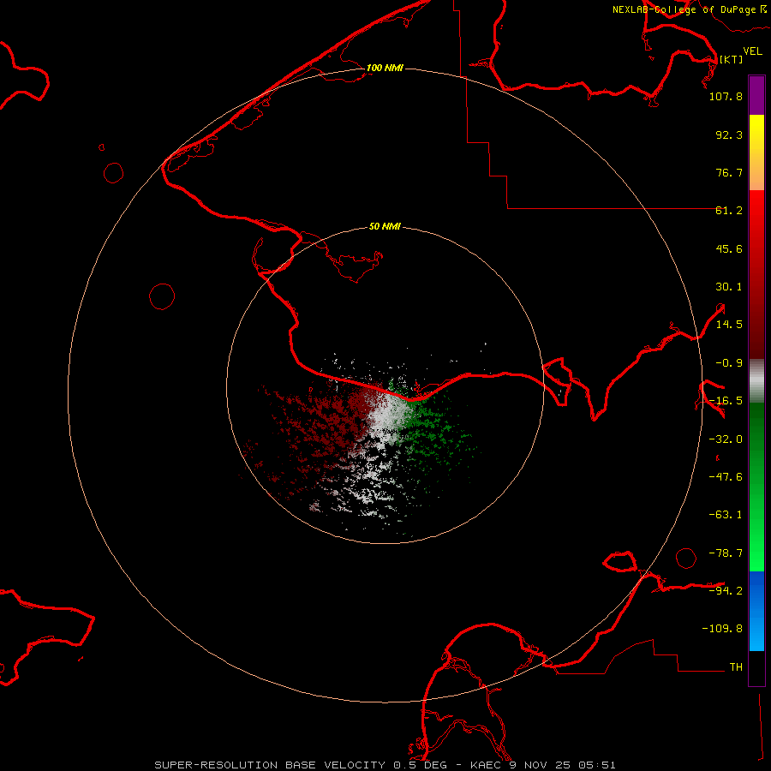Click the 92.3 legend value
This screenshot has height=771, width=771.
(729, 134)
